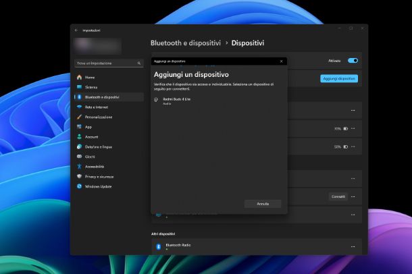Open Personalizzazione settings
This screenshot has width=412, height=274.
point(99,117)
